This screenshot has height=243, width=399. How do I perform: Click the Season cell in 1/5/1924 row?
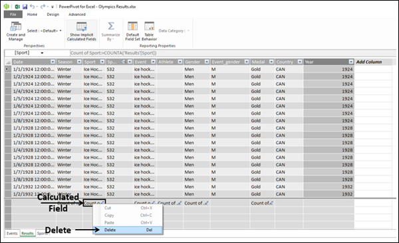click(x=69, y=98)
